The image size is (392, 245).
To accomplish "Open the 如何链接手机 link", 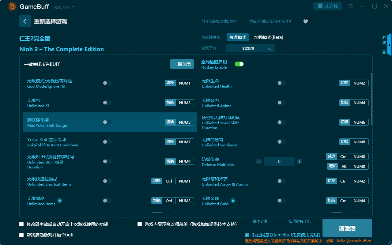I will 300,221.
